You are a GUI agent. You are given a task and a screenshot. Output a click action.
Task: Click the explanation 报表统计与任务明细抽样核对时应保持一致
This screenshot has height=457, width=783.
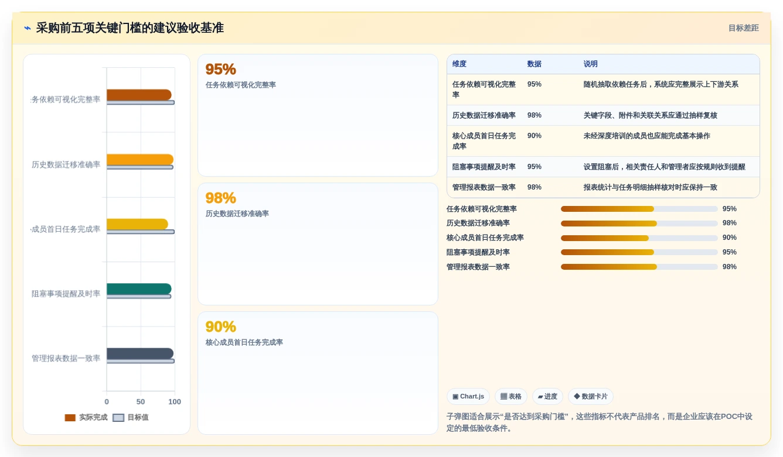click(651, 187)
